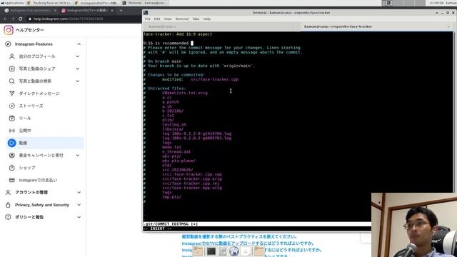Select the obs-face-tracker terminal tab

(x=377, y=26)
